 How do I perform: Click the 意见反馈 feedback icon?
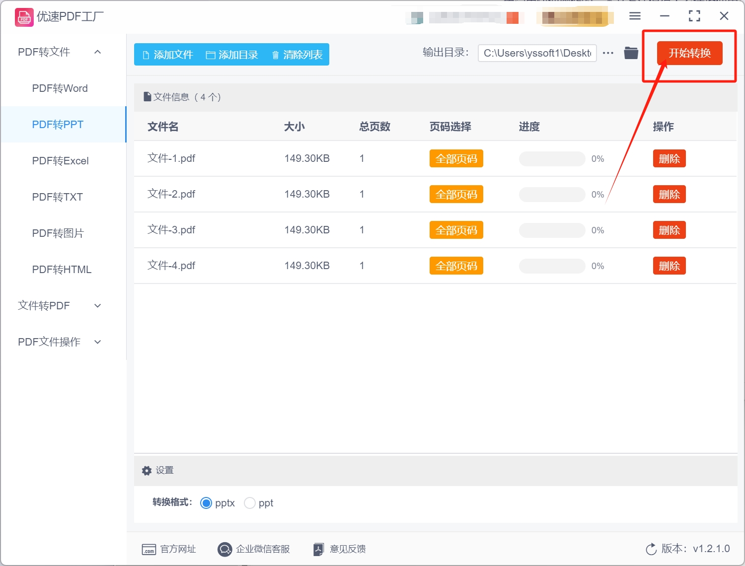pos(318,549)
